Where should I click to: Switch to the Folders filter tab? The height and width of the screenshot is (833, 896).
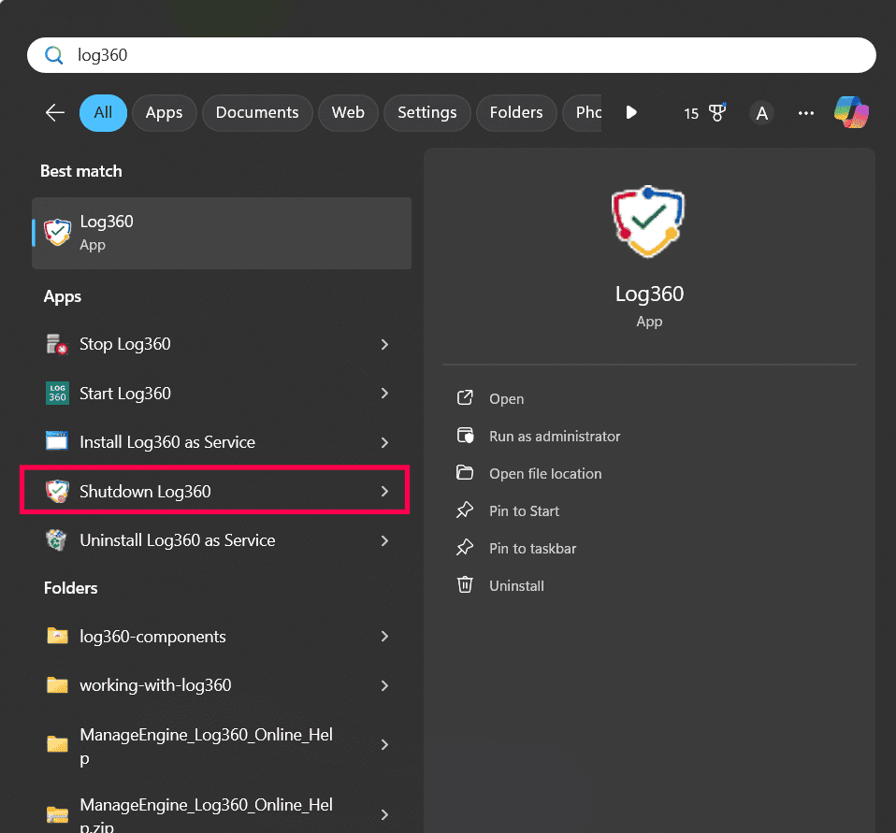(x=516, y=112)
